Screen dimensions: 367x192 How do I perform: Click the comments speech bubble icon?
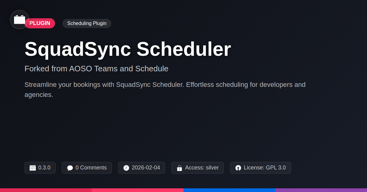click(x=70, y=168)
